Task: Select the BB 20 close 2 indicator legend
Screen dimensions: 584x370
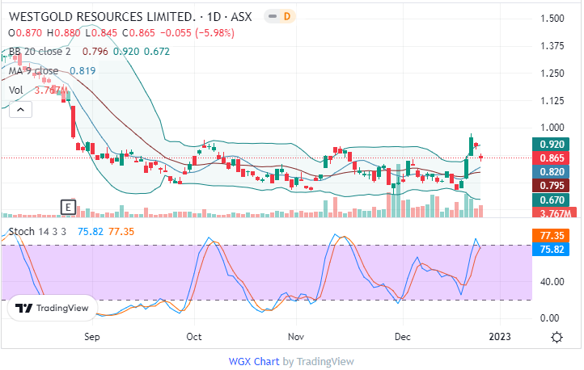Action: point(40,53)
